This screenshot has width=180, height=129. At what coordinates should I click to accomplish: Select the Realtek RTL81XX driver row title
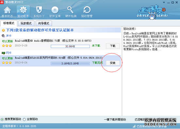58,58
